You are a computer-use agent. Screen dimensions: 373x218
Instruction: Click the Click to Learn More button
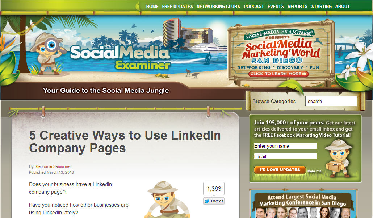278,74
